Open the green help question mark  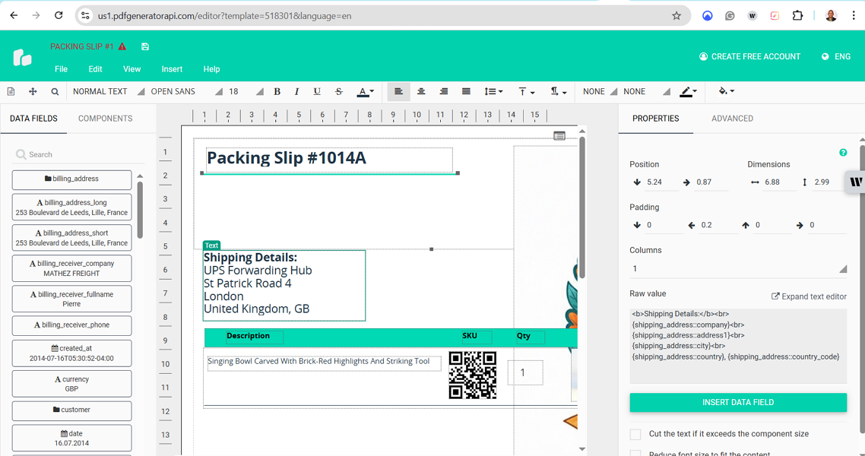(x=843, y=153)
